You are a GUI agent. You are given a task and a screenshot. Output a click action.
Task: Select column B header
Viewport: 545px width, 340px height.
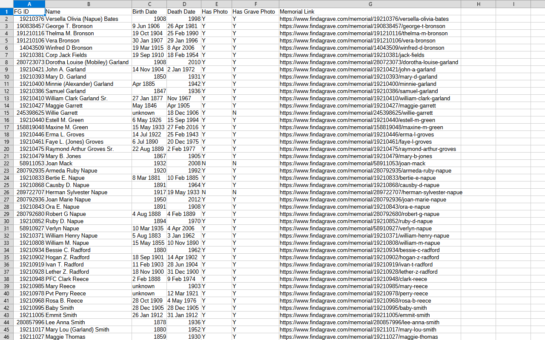88,4
